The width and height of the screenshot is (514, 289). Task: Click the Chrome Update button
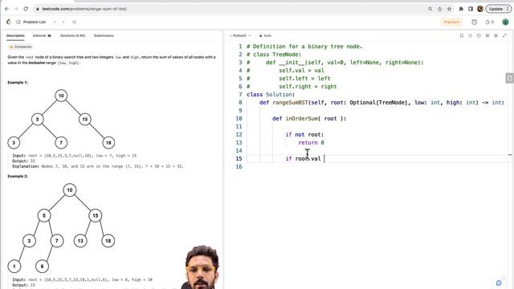(x=498, y=9)
